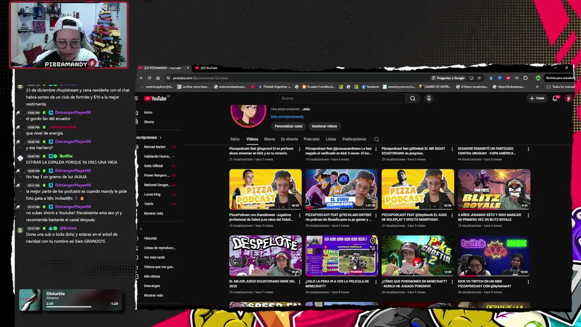Open Historial in sidebar
Viewport: 581px width, 327px height.
point(150,238)
